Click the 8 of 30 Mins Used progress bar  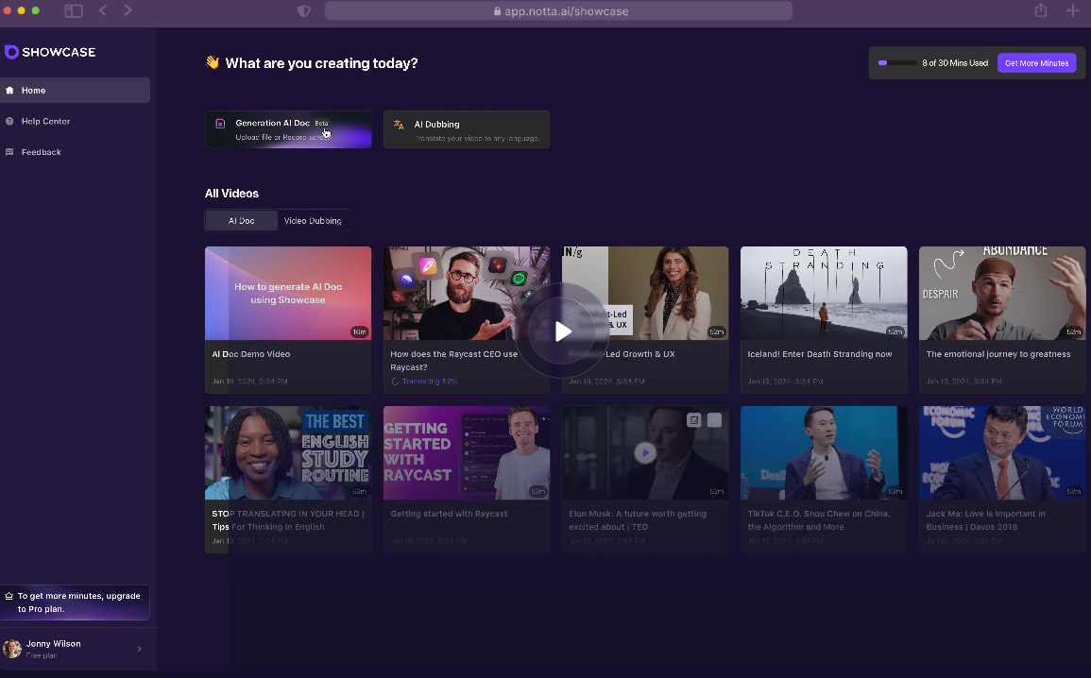point(896,62)
